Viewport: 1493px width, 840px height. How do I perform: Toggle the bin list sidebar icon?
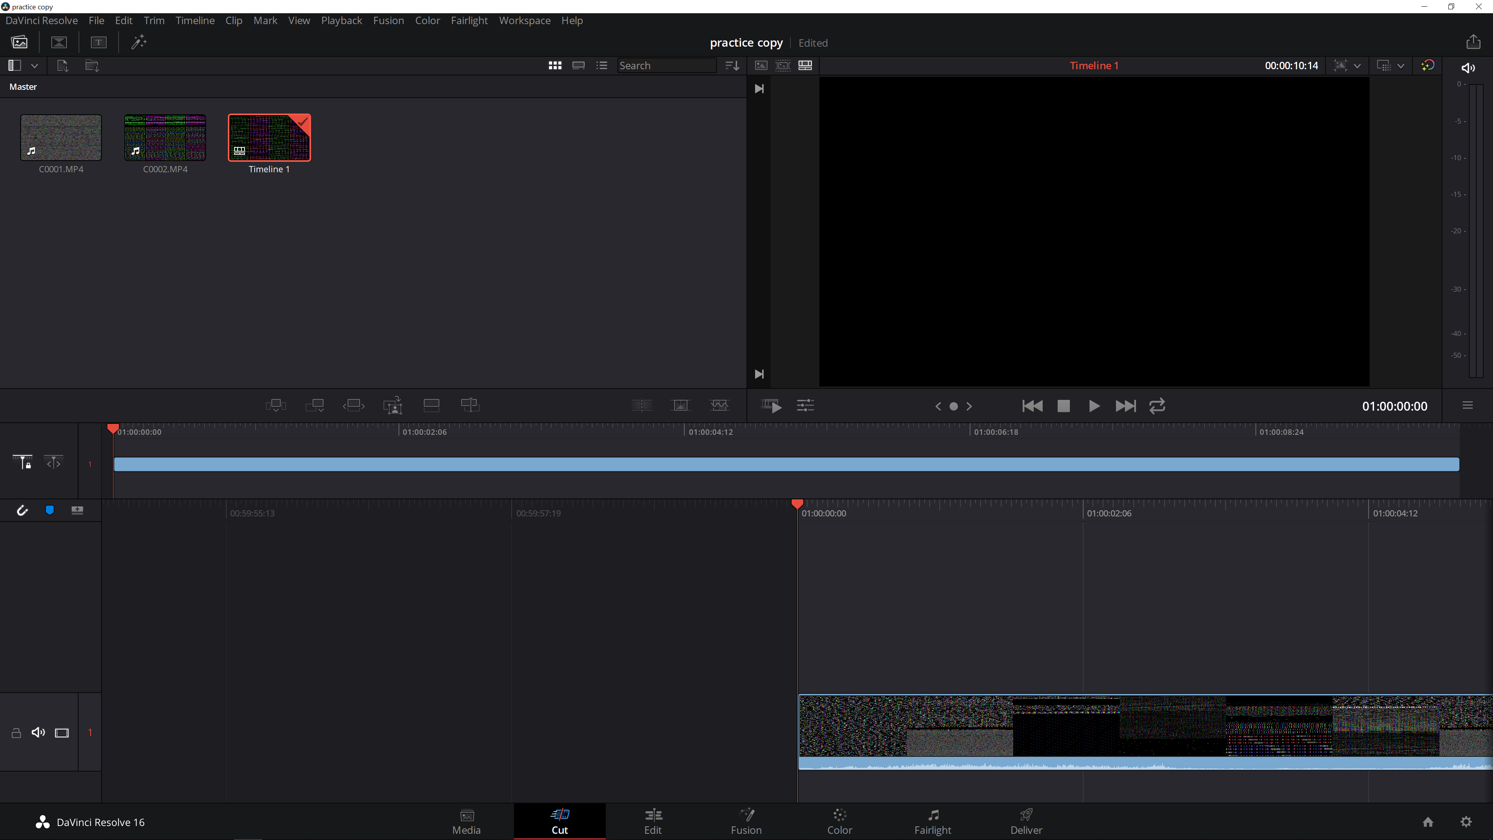click(x=14, y=65)
